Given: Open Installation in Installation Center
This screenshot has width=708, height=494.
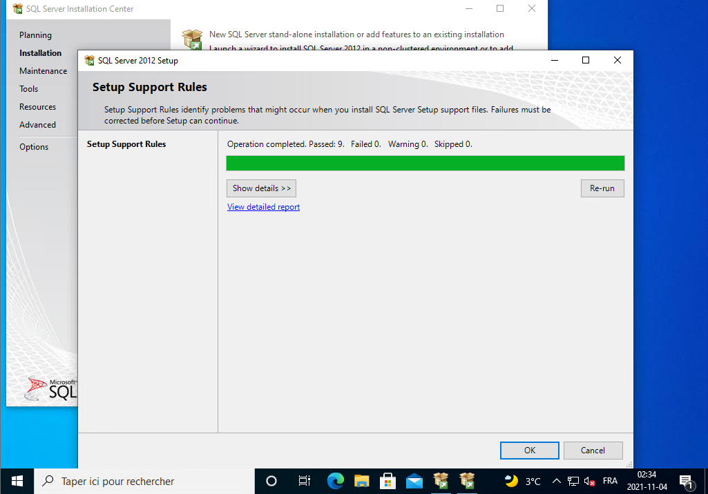Looking at the screenshot, I should click(40, 53).
